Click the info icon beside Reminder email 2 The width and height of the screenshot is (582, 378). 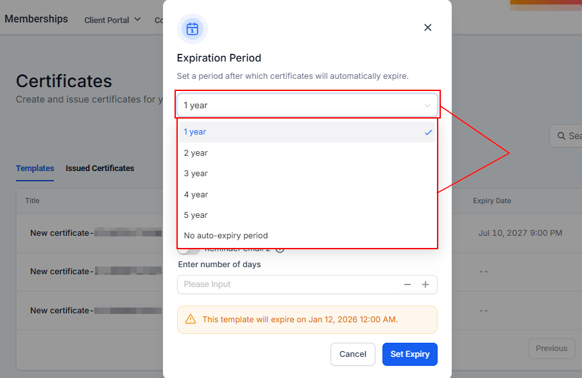(280, 250)
